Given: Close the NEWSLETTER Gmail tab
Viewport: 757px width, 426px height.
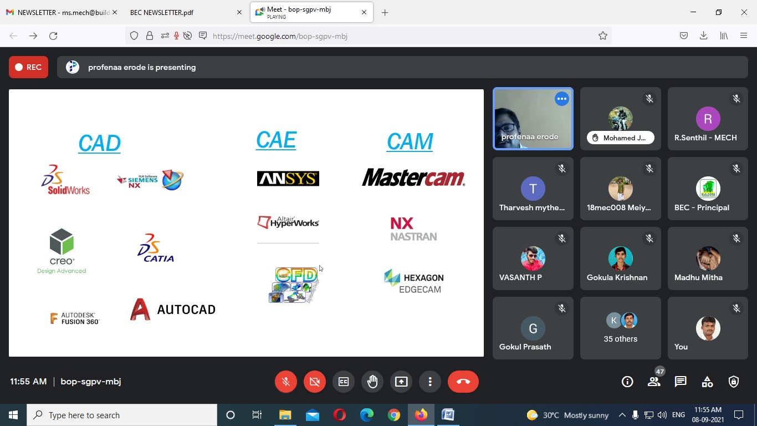Looking at the screenshot, I should click(115, 12).
